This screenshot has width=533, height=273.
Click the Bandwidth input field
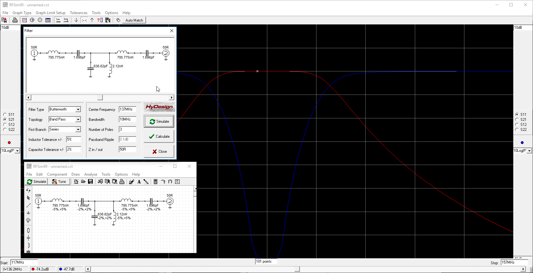click(128, 120)
